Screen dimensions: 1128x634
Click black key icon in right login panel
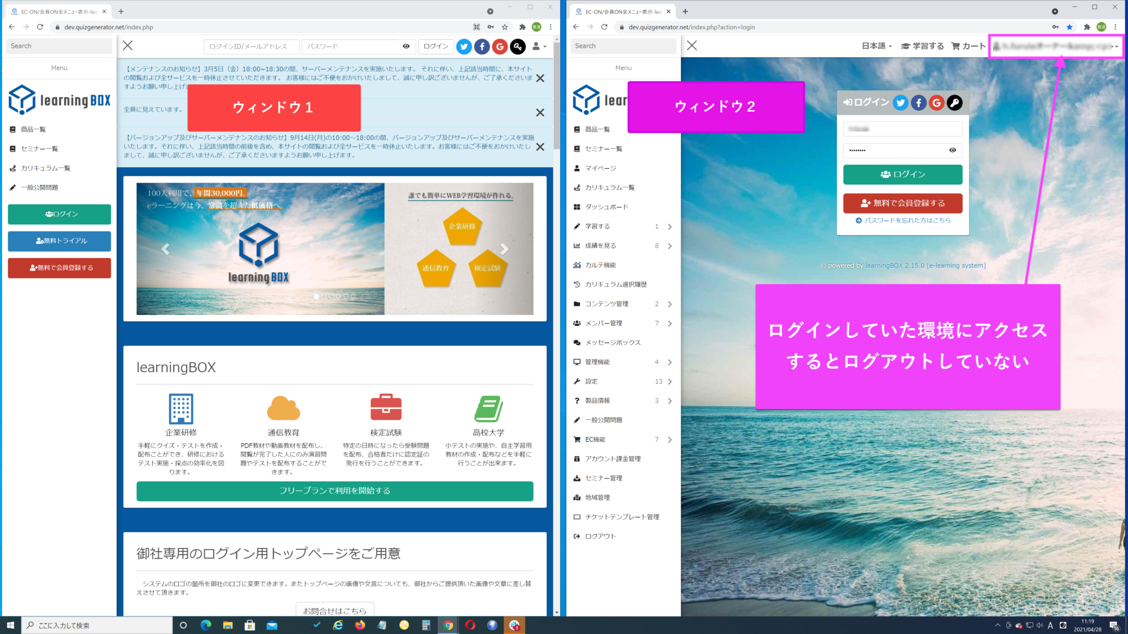955,103
